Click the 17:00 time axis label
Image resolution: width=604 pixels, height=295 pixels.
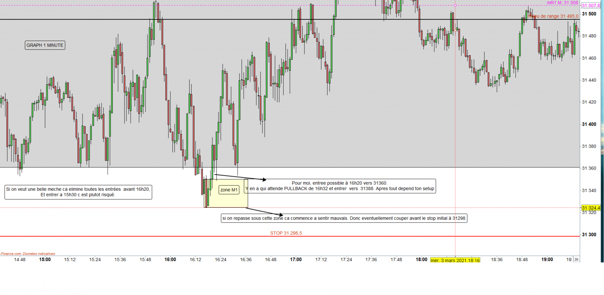coord(296,259)
